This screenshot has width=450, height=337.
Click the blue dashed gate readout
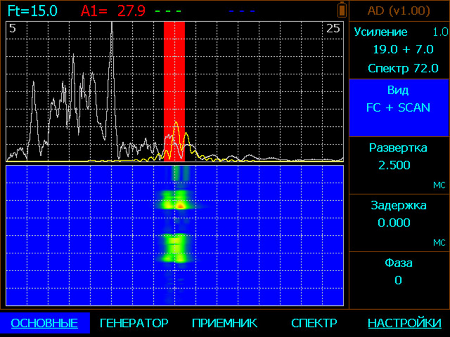tap(242, 11)
